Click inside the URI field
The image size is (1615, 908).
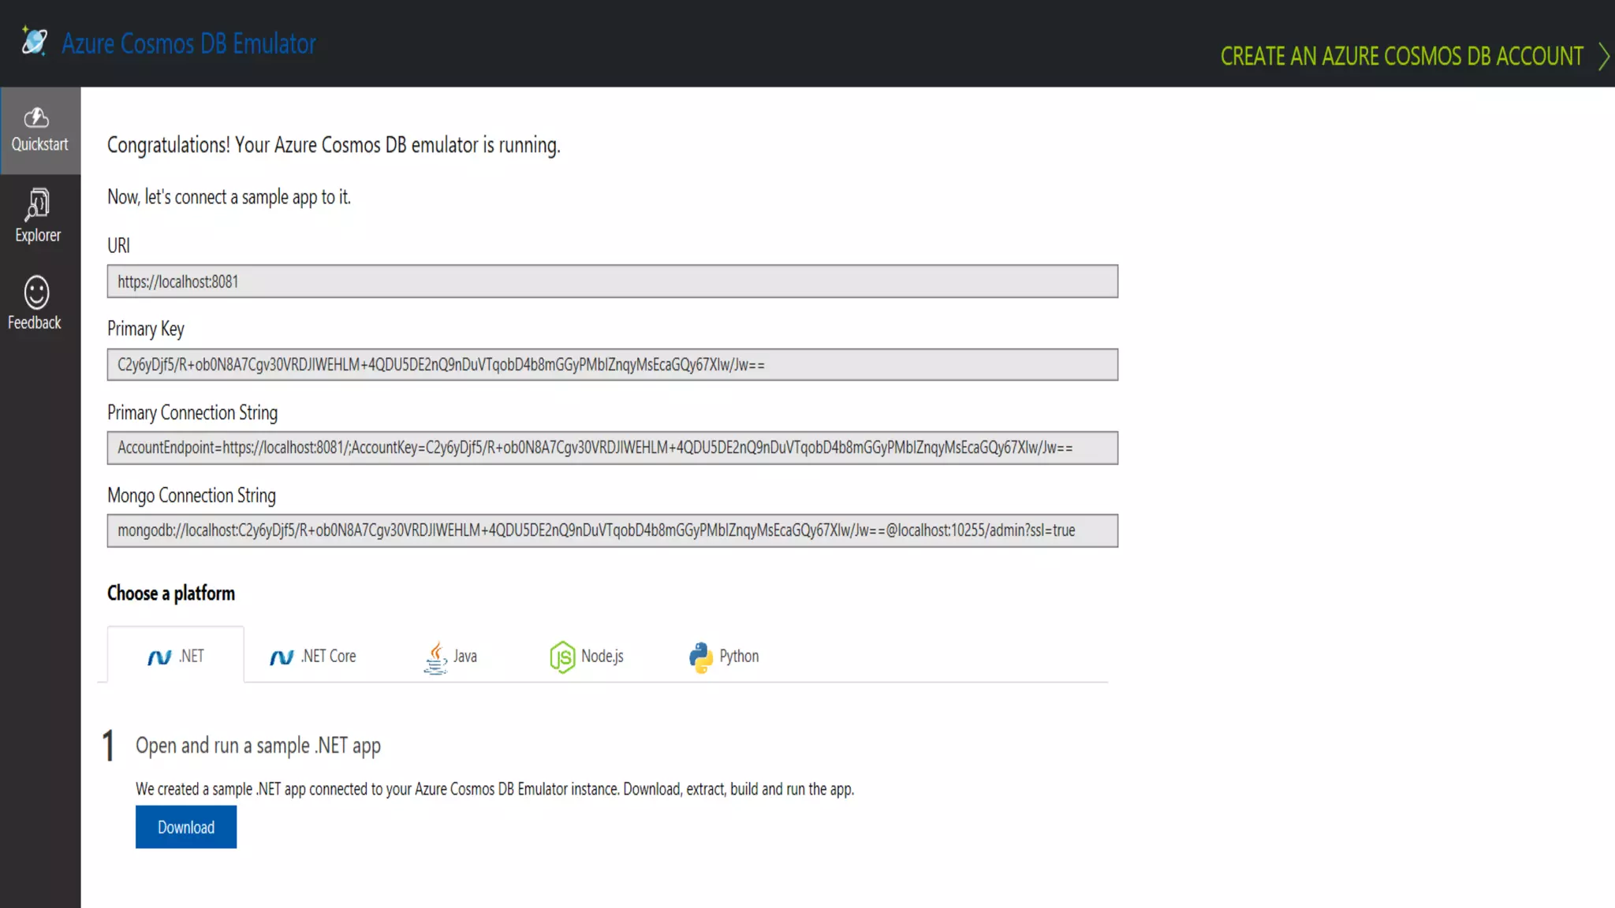click(612, 281)
